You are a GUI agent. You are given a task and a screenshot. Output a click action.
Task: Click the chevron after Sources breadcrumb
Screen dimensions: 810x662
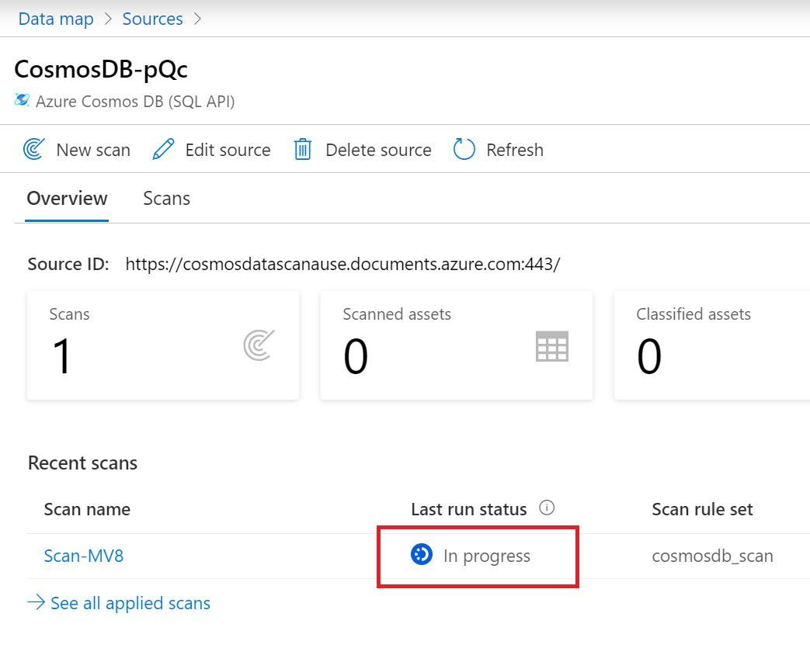tap(197, 19)
